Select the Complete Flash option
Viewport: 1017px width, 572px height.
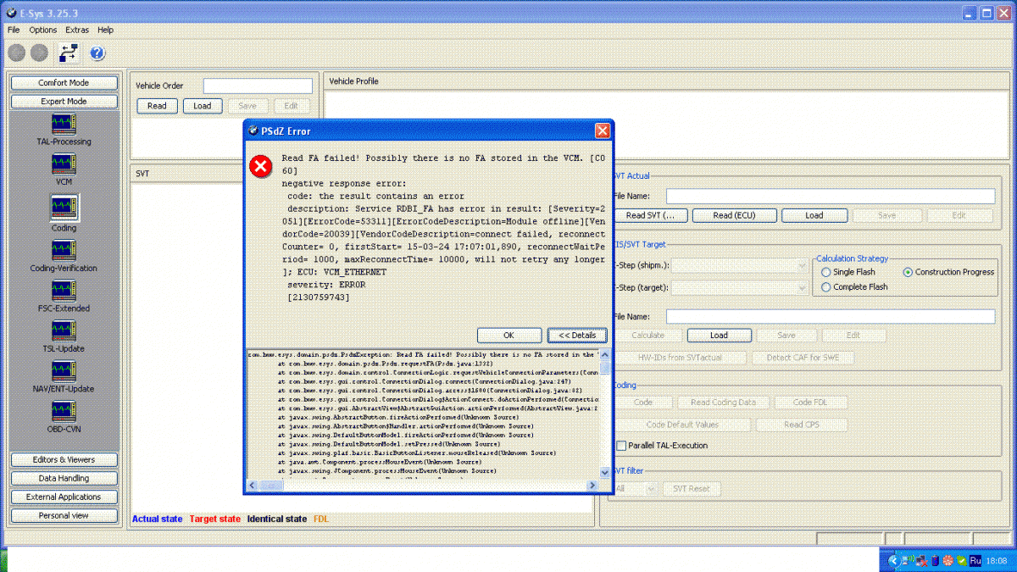pyautogui.click(x=826, y=287)
